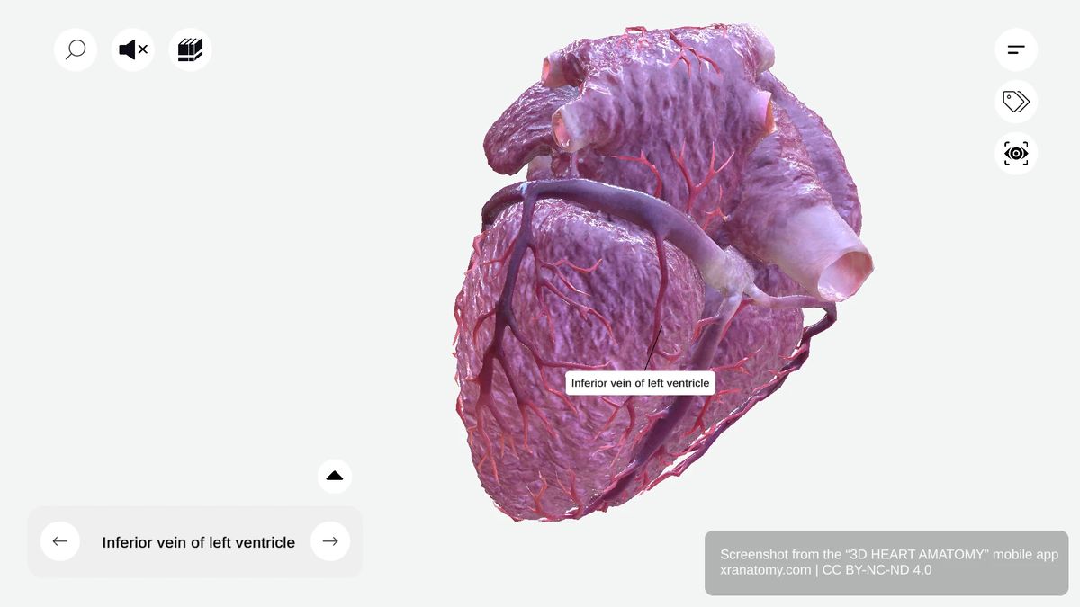1080x607 pixels.
Task: Open the dissection layers selector
Action: (x=190, y=49)
